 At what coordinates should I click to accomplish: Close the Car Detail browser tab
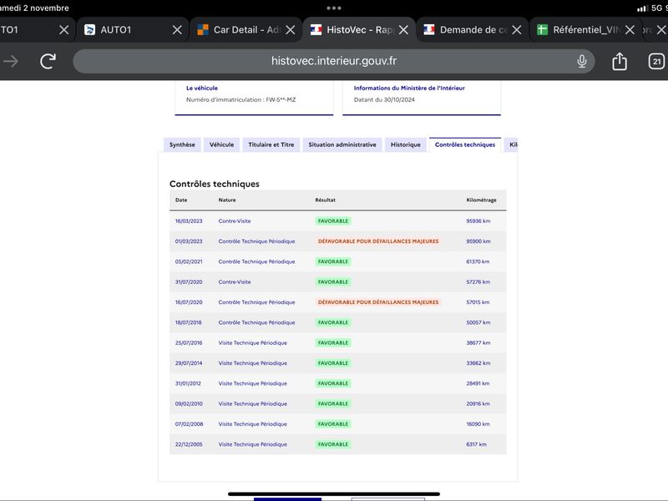(x=291, y=30)
